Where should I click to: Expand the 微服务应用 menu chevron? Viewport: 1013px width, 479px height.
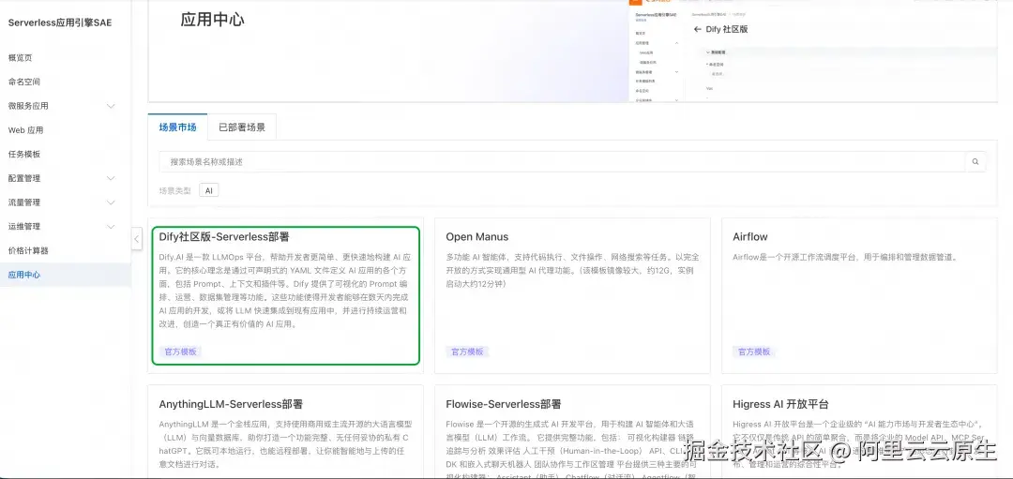point(111,106)
